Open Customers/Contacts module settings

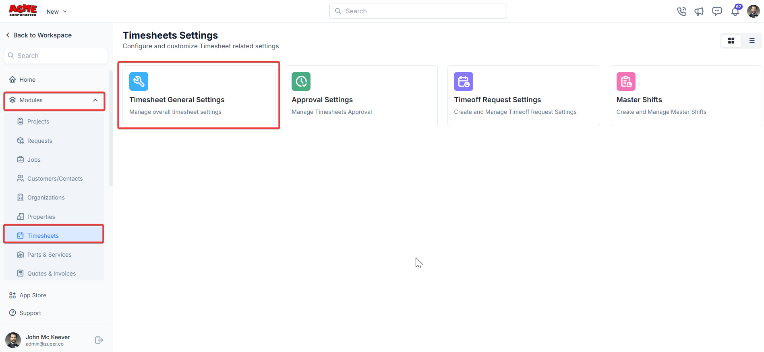[x=54, y=179]
